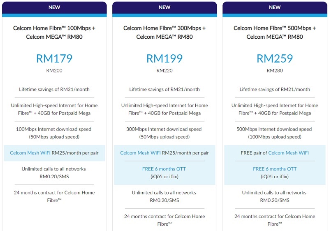Click the RM179 price
Viewport: 329px width, 231px height.
(x=54, y=58)
